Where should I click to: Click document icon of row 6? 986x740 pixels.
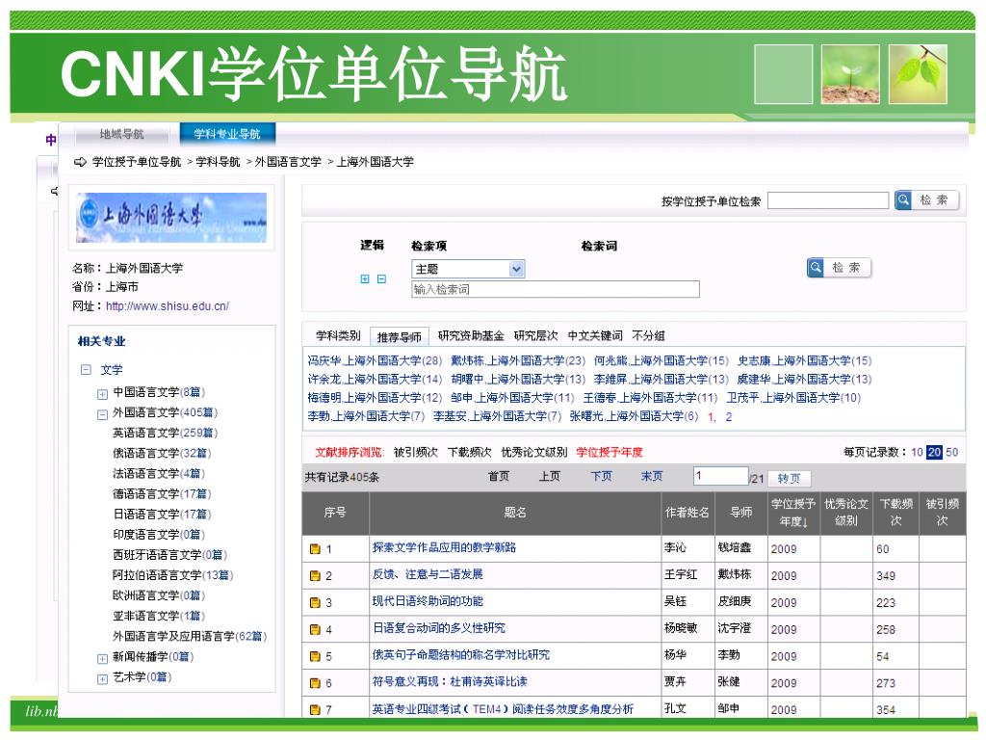315,683
